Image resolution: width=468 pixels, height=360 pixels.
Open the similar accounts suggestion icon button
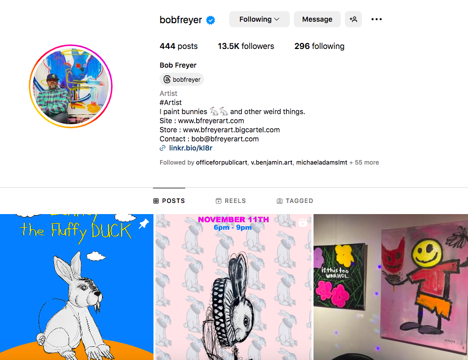[x=353, y=19]
